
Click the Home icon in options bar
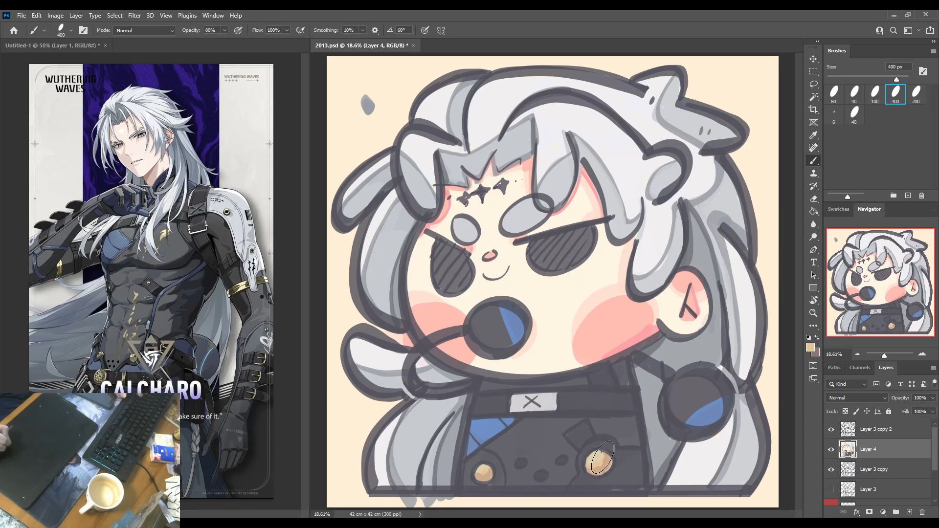point(14,30)
